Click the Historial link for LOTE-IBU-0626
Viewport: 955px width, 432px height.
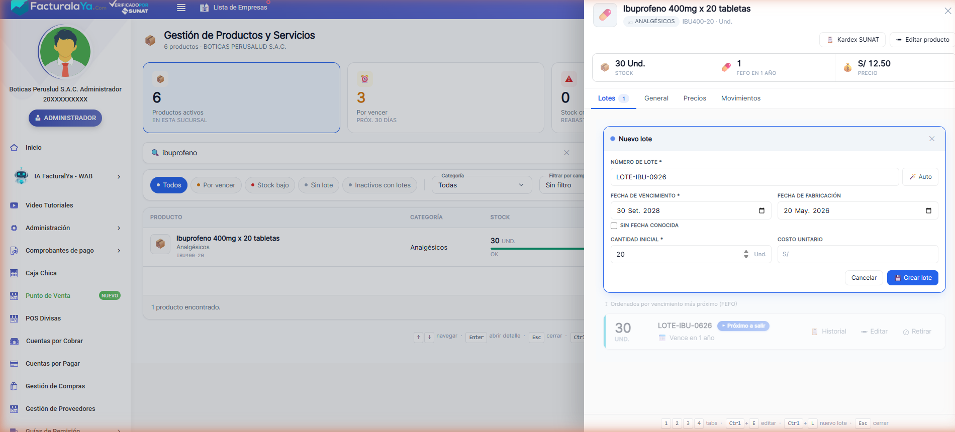click(829, 332)
